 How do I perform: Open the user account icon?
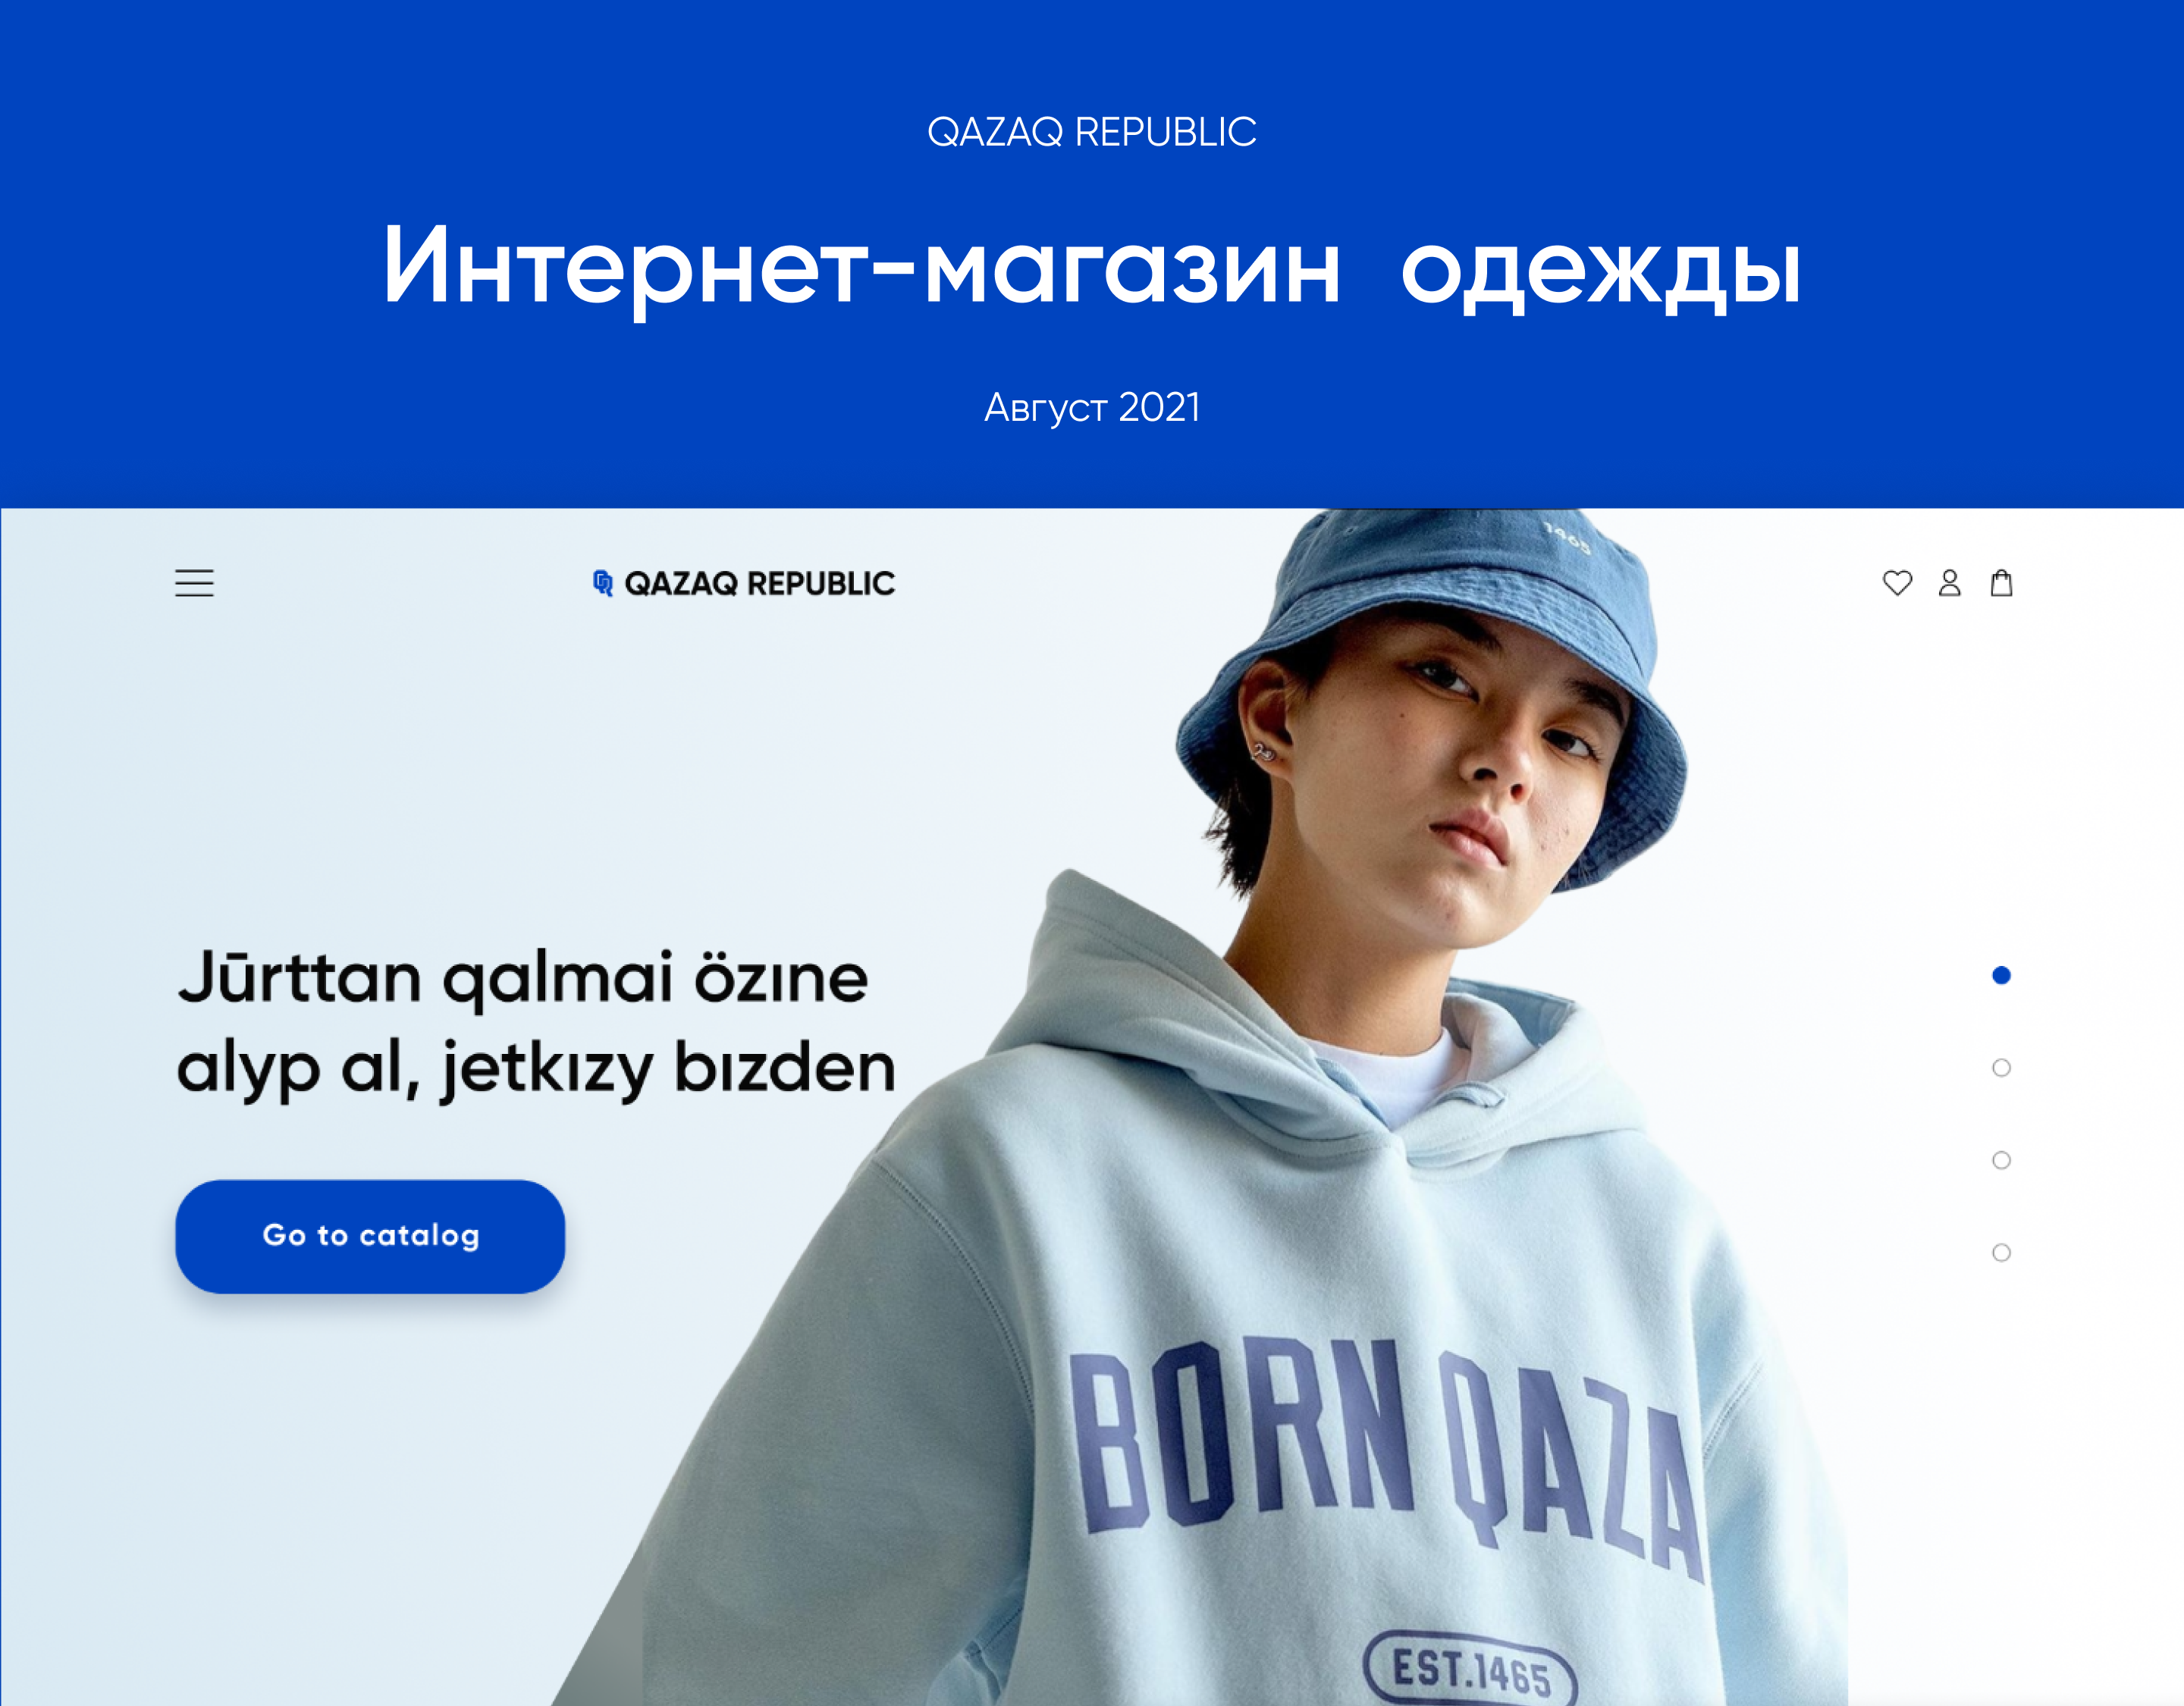coord(1949,583)
